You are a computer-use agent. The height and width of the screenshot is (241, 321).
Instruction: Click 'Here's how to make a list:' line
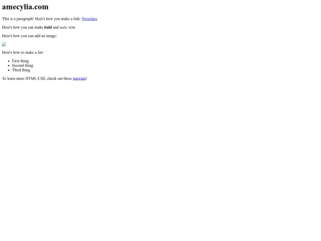coord(23,52)
